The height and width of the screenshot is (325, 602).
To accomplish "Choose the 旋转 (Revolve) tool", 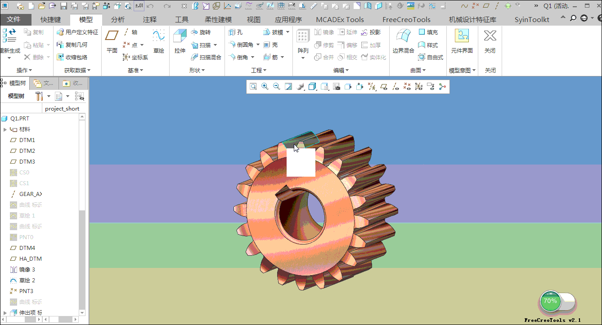I will 201,32.
